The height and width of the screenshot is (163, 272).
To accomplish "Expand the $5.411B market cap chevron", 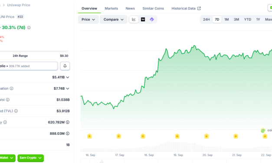I will (x=68, y=77).
